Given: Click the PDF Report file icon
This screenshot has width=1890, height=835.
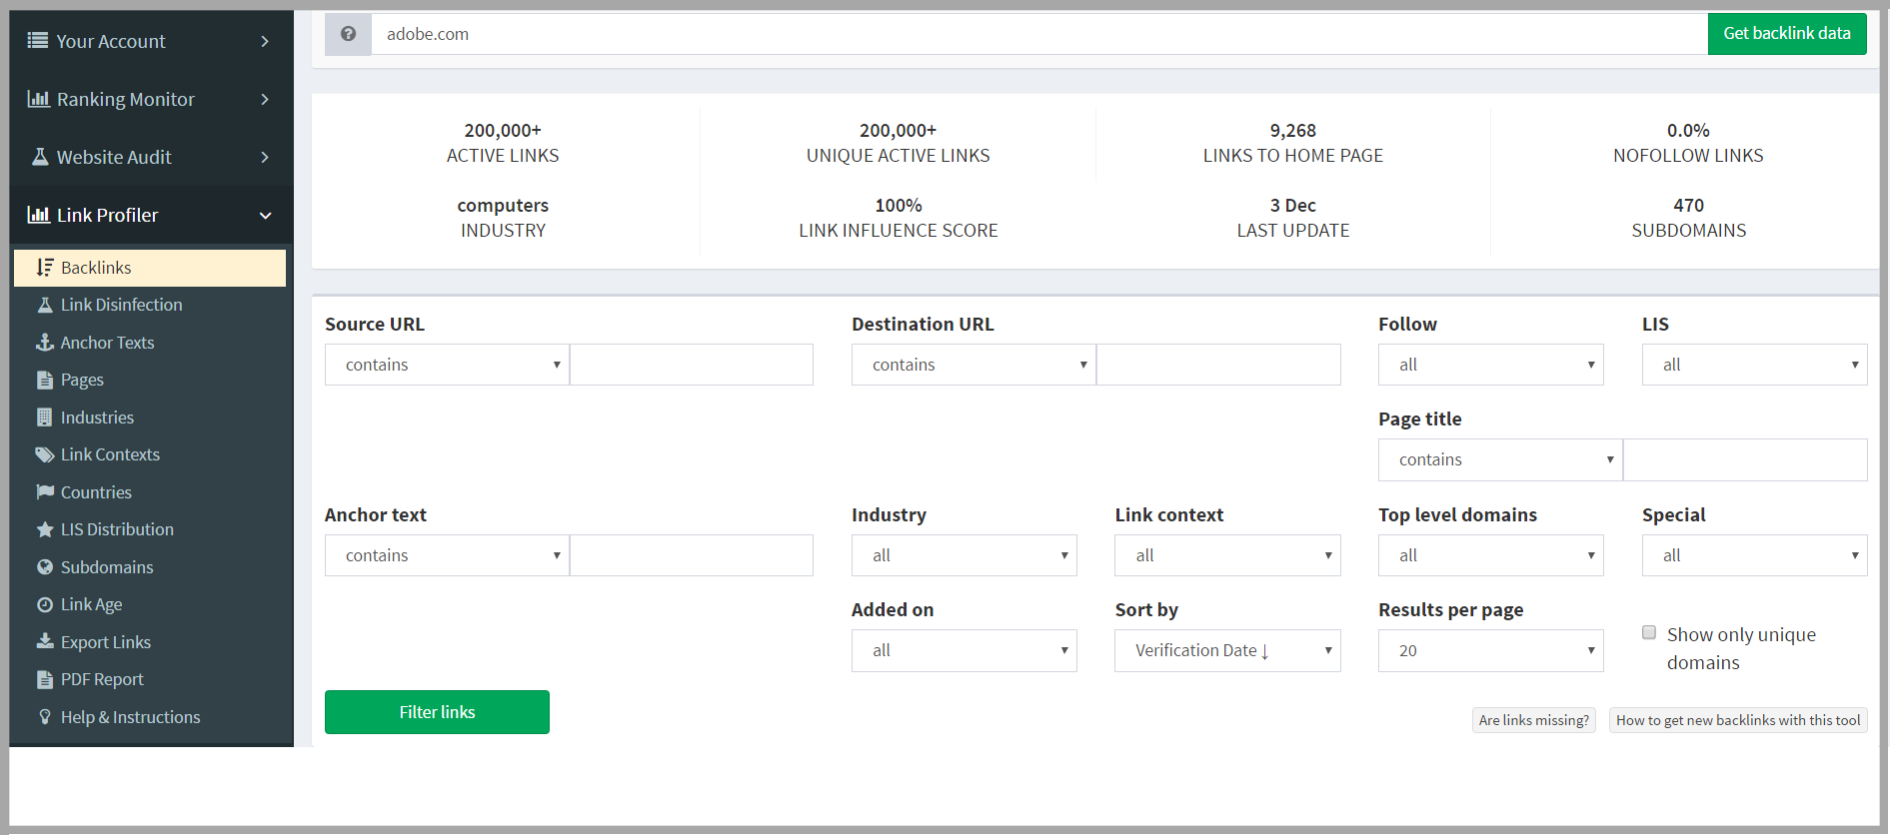Looking at the screenshot, I should (x=45, y=679).
